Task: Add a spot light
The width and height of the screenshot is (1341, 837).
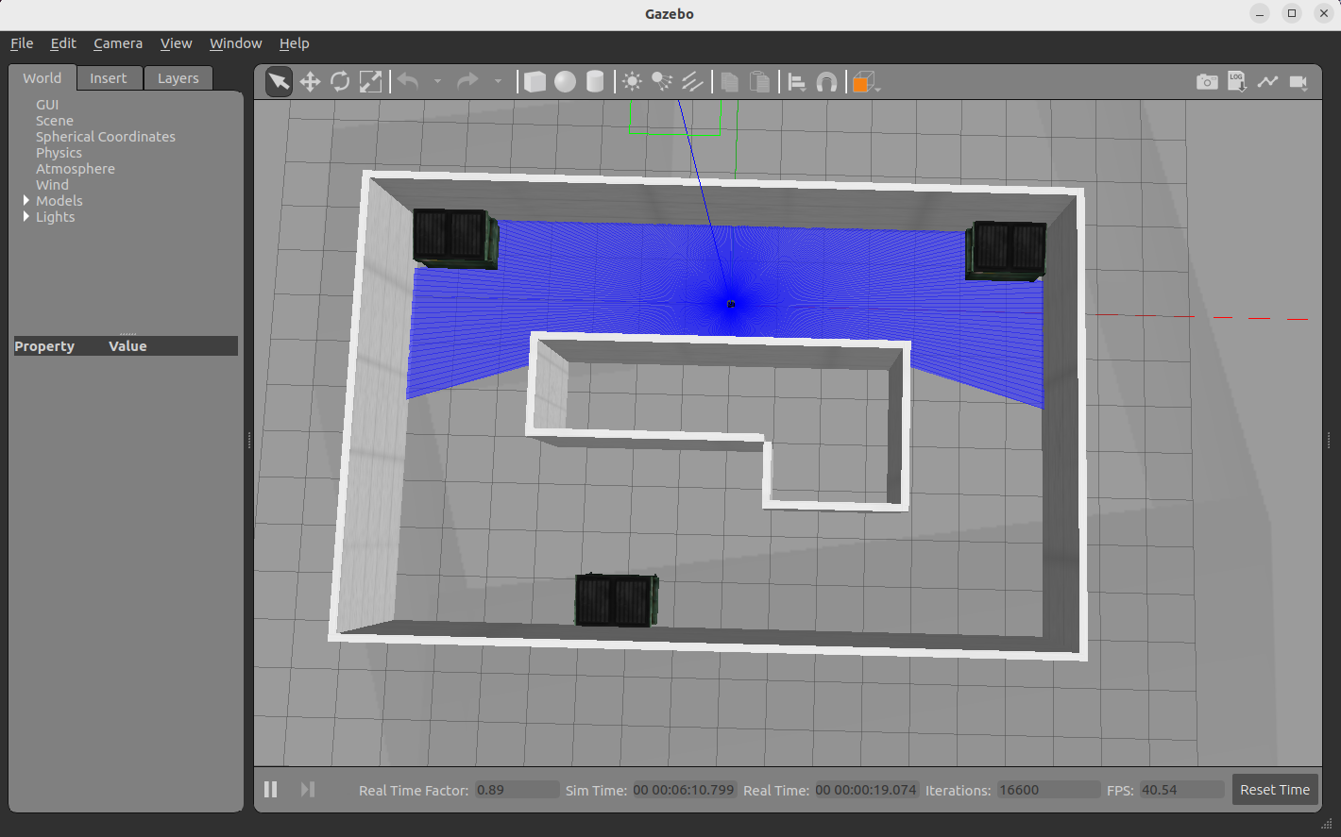Action: [x=662, y=82]
